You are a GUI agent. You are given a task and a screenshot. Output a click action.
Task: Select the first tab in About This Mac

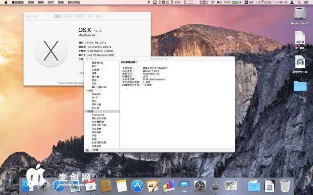pyautogui.click(x=57, y=16)
